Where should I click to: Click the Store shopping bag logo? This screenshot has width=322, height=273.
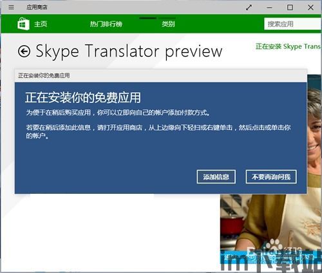23,24
